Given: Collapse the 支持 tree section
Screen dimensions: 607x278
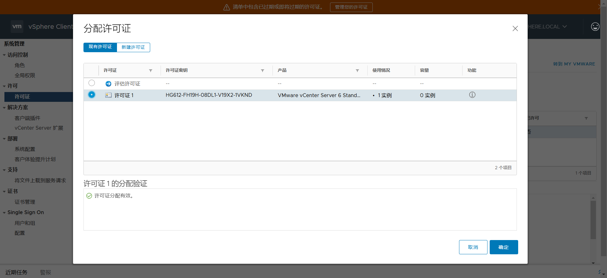Looking at the screenshot, I should point(4,170).
